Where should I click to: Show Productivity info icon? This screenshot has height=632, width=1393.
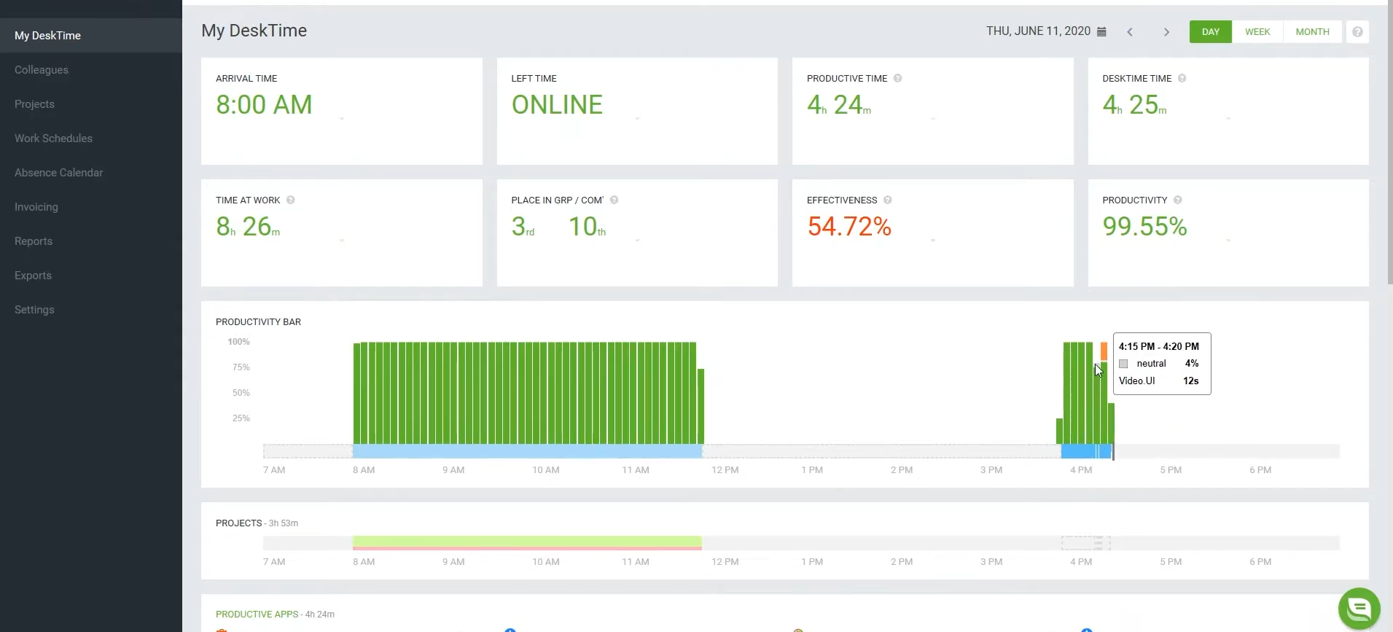point(1177,200)
